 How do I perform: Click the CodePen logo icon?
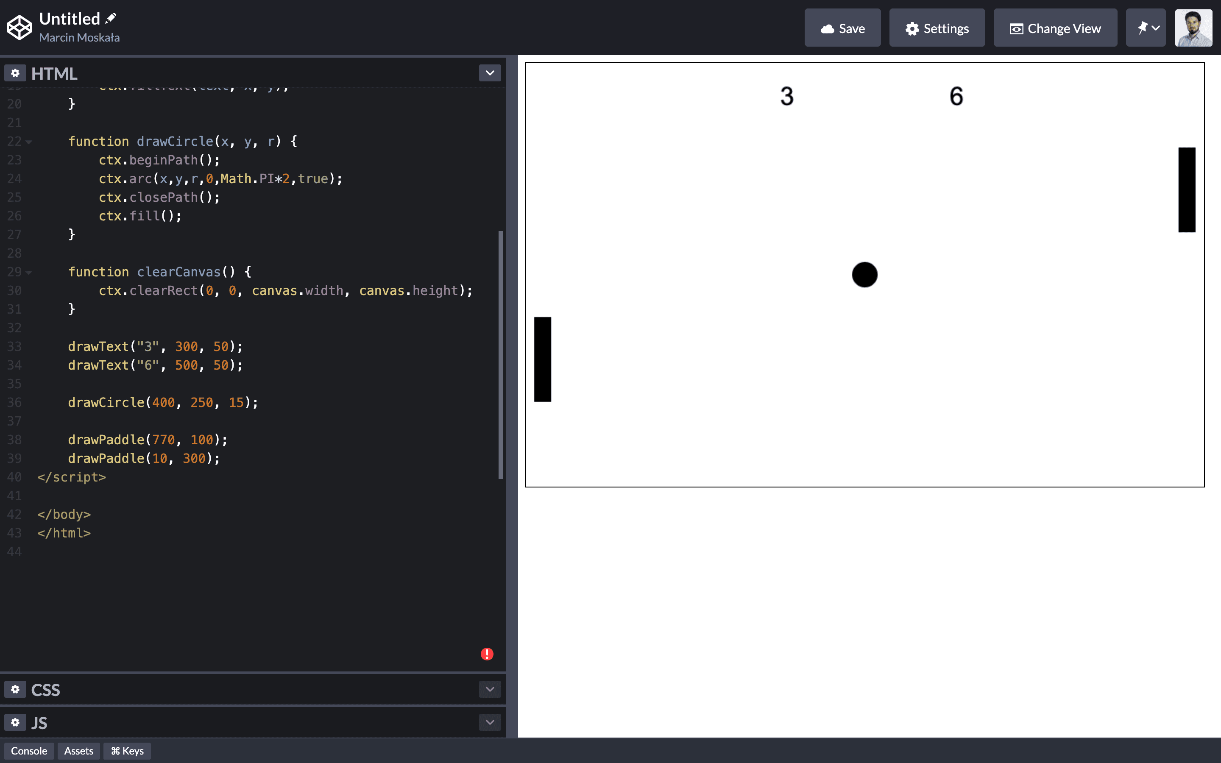tap(19, 27)
